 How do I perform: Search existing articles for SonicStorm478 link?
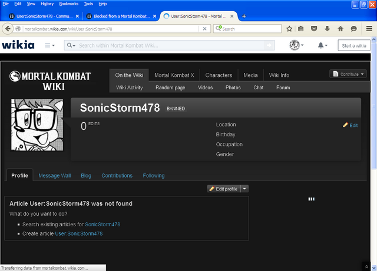click(x=102, y=225)
